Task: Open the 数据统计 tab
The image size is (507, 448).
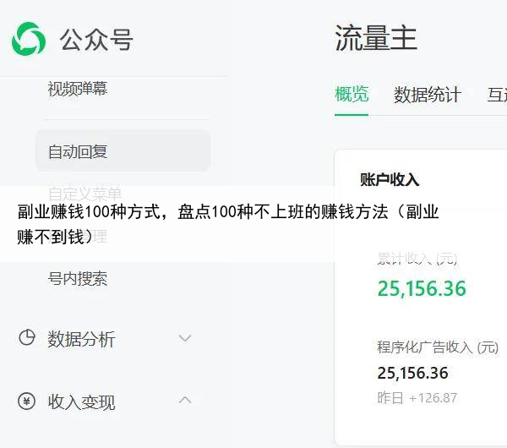Action: (x=427, y=95)
